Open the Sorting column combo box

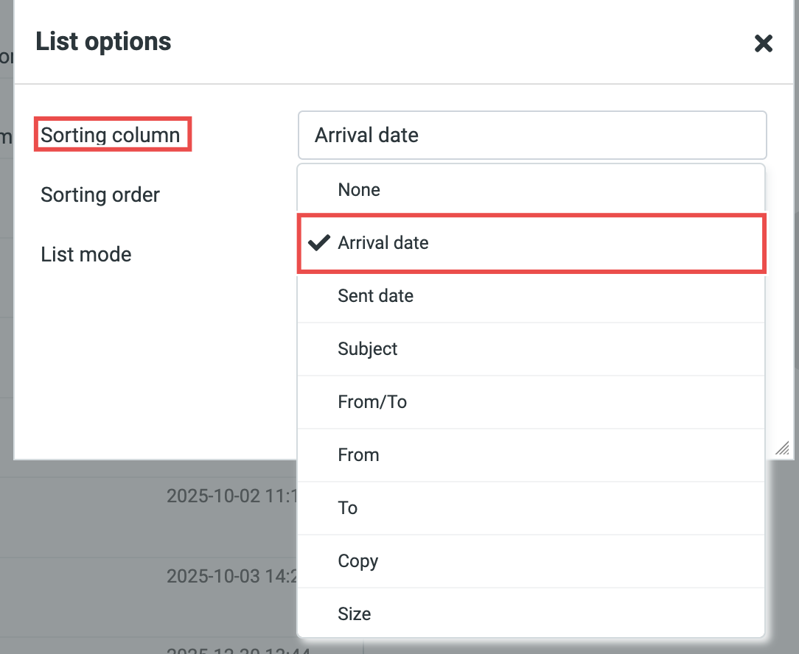coord(531,136)
